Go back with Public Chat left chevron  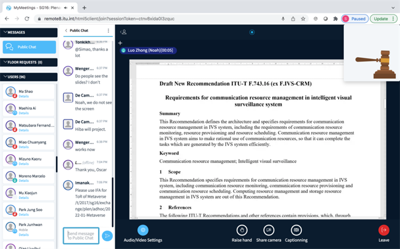66,31
